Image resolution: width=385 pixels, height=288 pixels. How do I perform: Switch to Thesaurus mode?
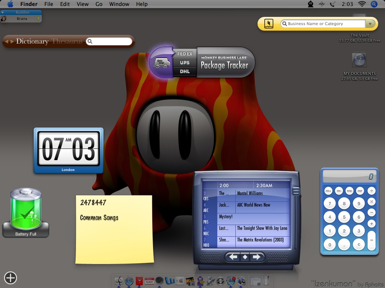pyautogui.click(x=67, y=41)
